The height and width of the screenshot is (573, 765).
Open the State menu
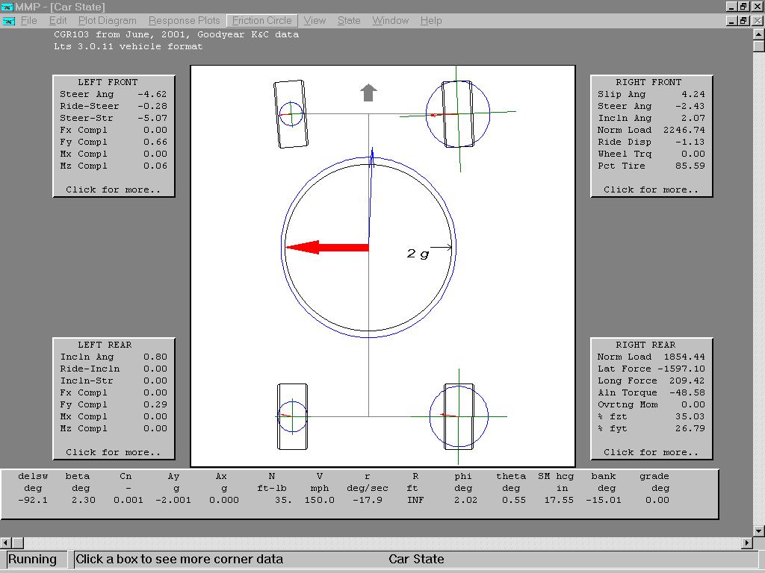pyautogui.click(x=349, y=20)
